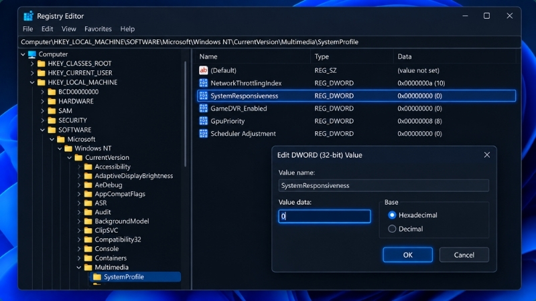Select the AeDebug tree key
536x301 pixels.
pos(109,185)
